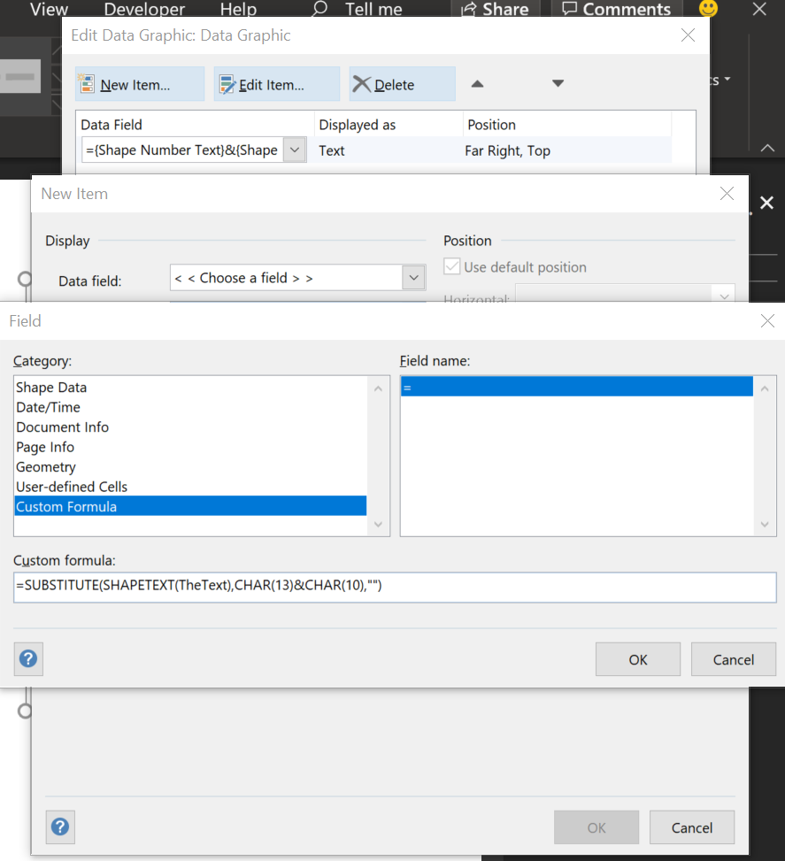Click the feedback smiley icon
Image resolution: width=785 pixels, height=861 pixels.
coord(707,9)
